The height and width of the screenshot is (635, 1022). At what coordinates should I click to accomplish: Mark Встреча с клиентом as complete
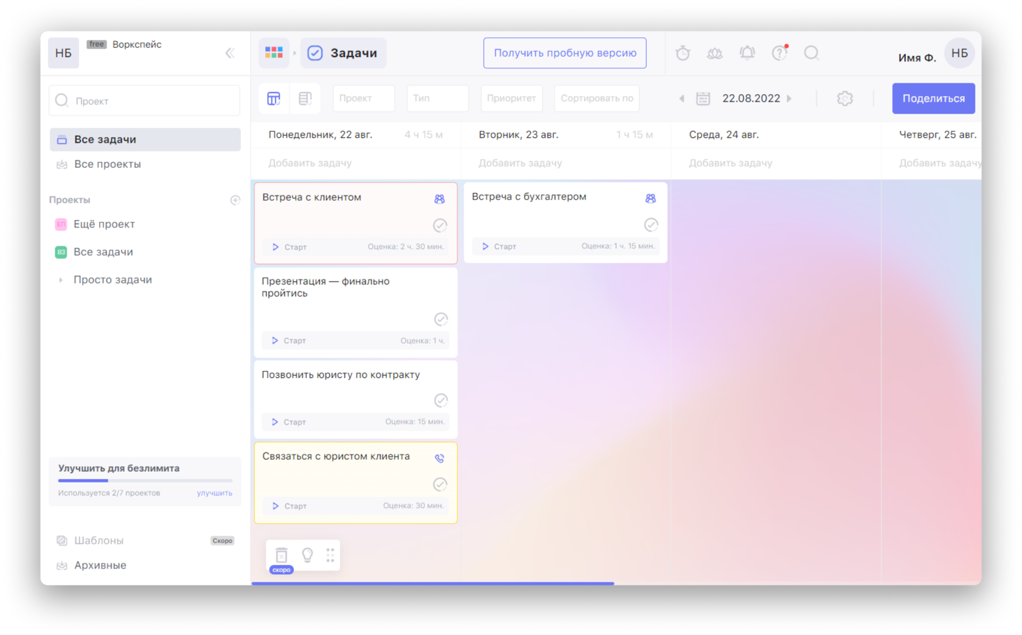[x=440, y=226]
